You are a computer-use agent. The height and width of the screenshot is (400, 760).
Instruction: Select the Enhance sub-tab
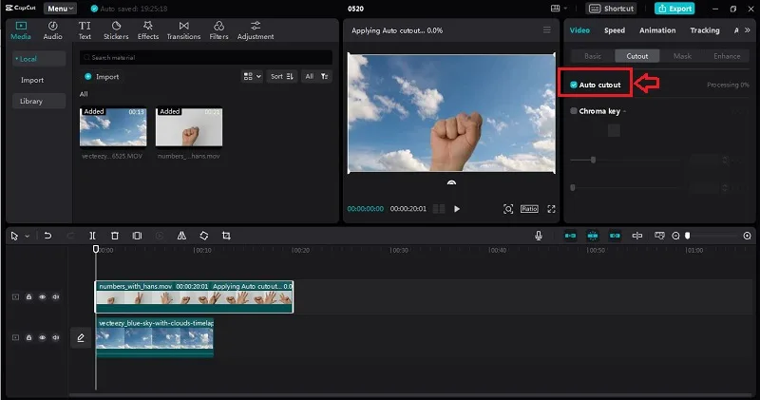point(727,56)
